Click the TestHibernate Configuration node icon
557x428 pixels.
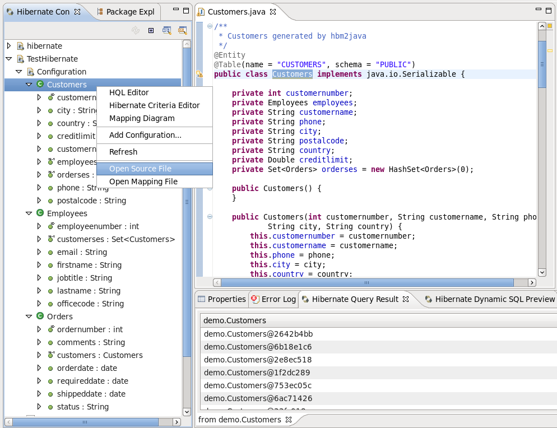[x=30, y=71]
